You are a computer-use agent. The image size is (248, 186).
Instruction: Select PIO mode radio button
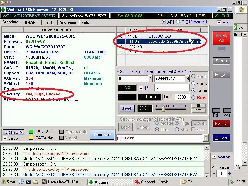click(x=178, y=22)
